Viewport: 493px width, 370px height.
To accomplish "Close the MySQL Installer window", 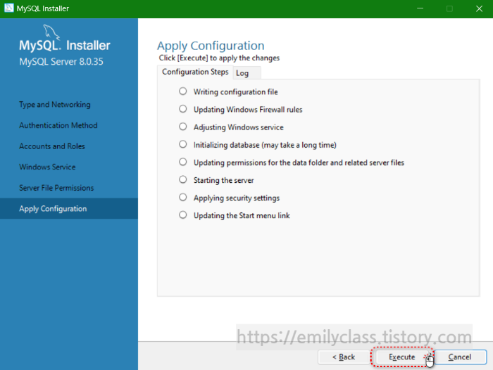I will pyautogui.click(x=479, y=8).
